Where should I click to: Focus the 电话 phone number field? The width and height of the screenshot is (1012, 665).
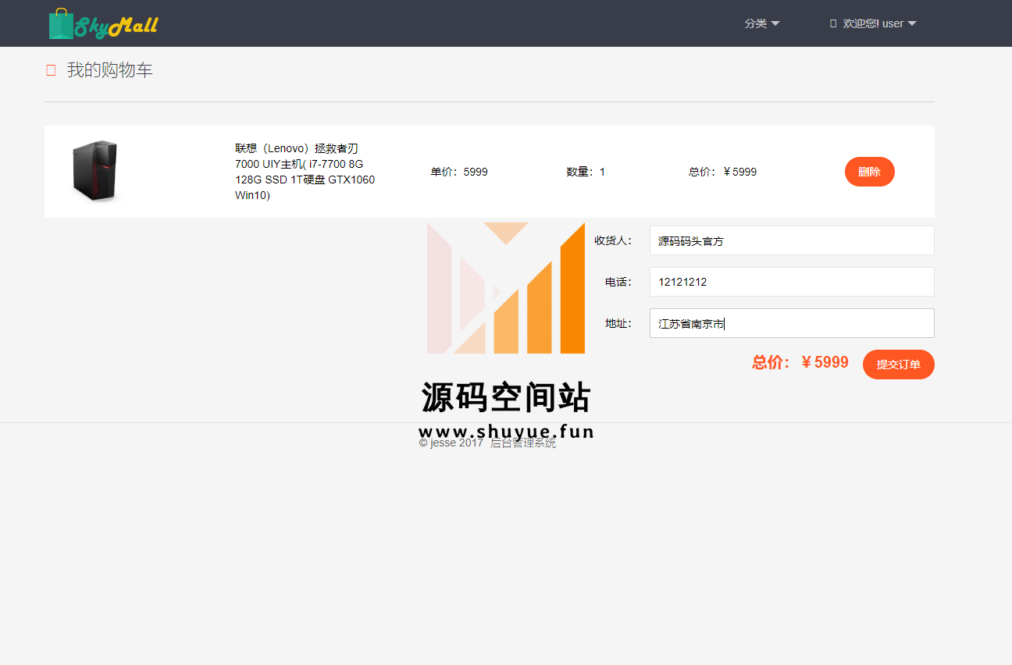[x=791, y=282]
